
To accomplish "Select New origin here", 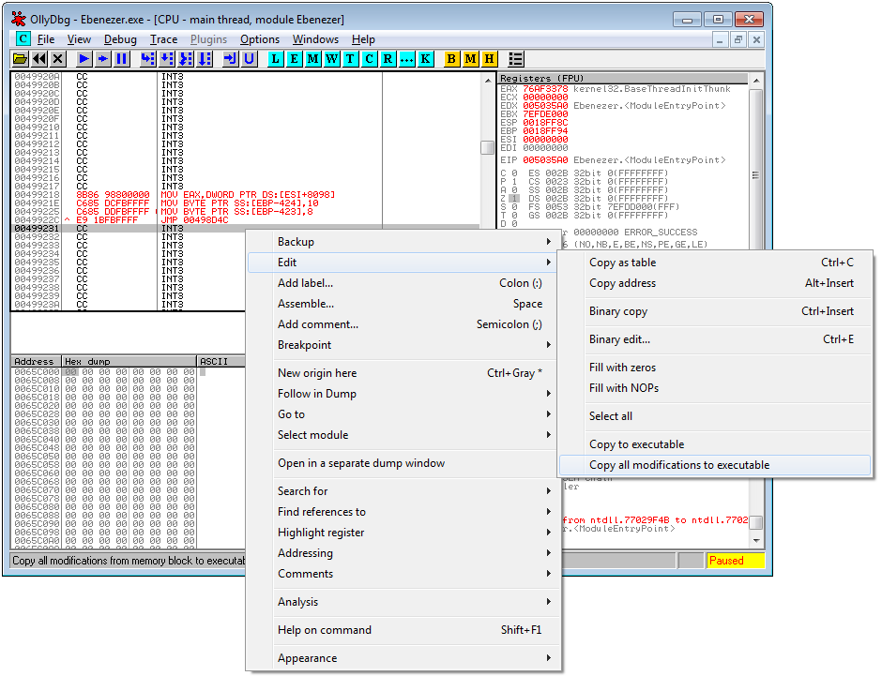I will pyautogui.click(x=403, y=373).
